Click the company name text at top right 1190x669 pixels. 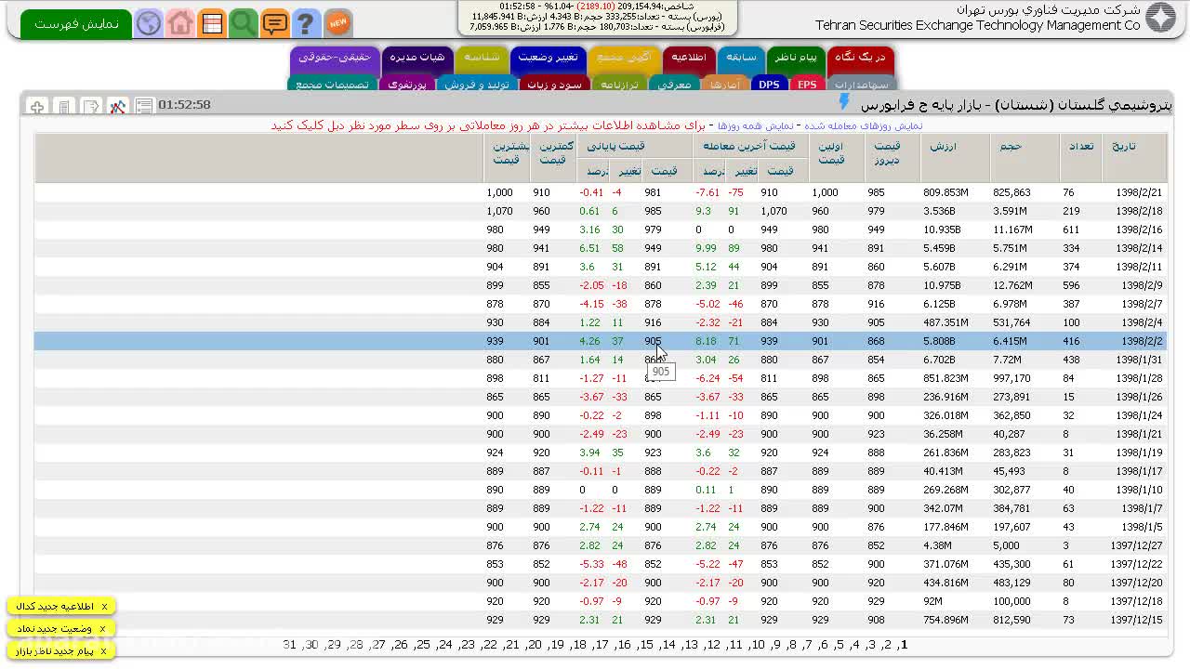coord(977,18)
